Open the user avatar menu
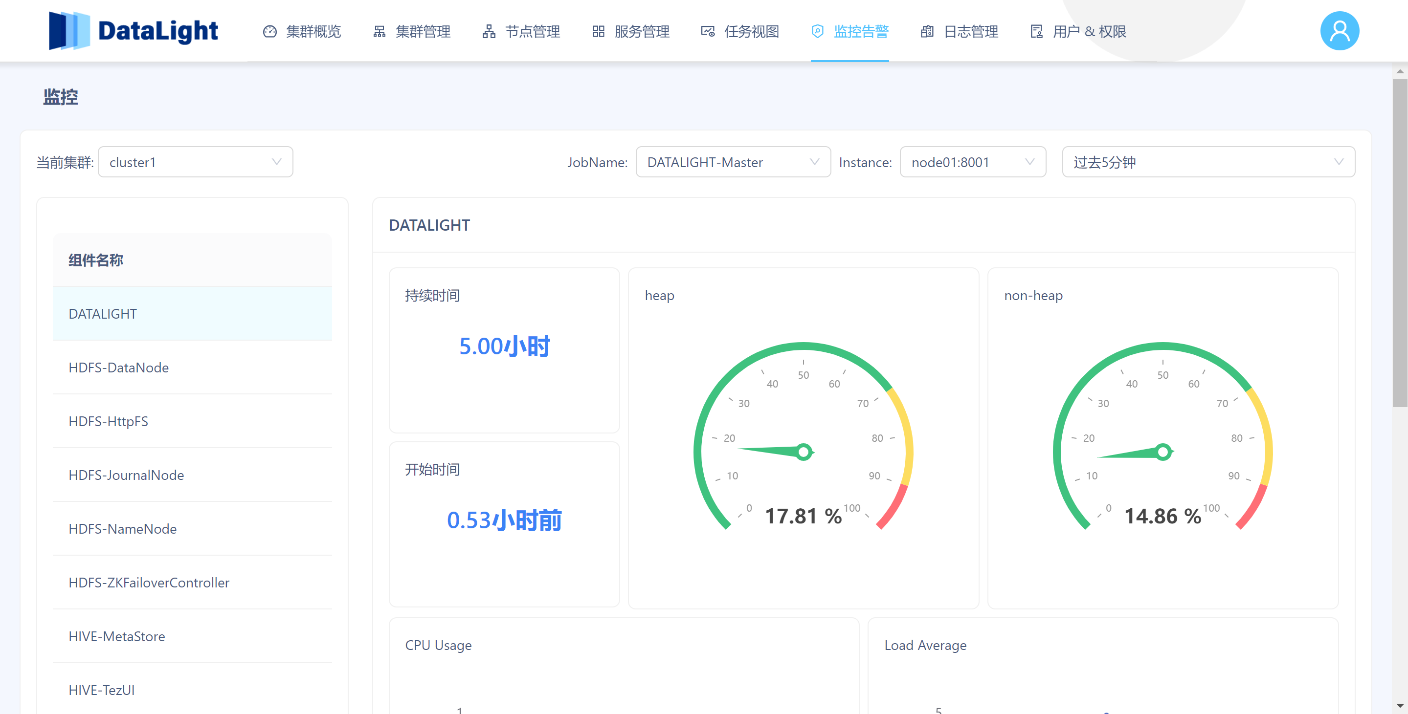The height and width of the screenshot is (714, 1408). coord(1339,31)
